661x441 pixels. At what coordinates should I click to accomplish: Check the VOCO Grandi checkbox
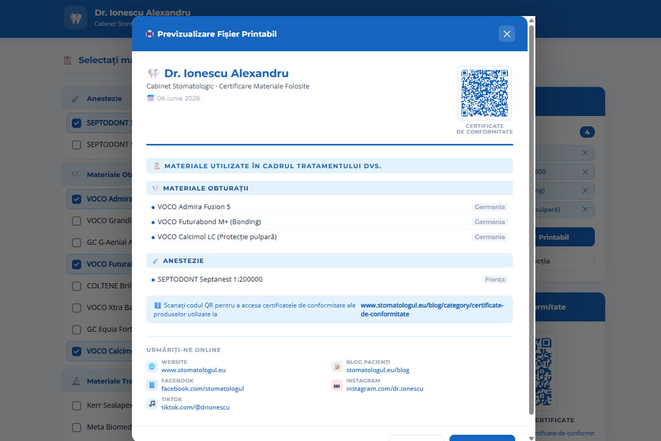[x=77, y=220]
